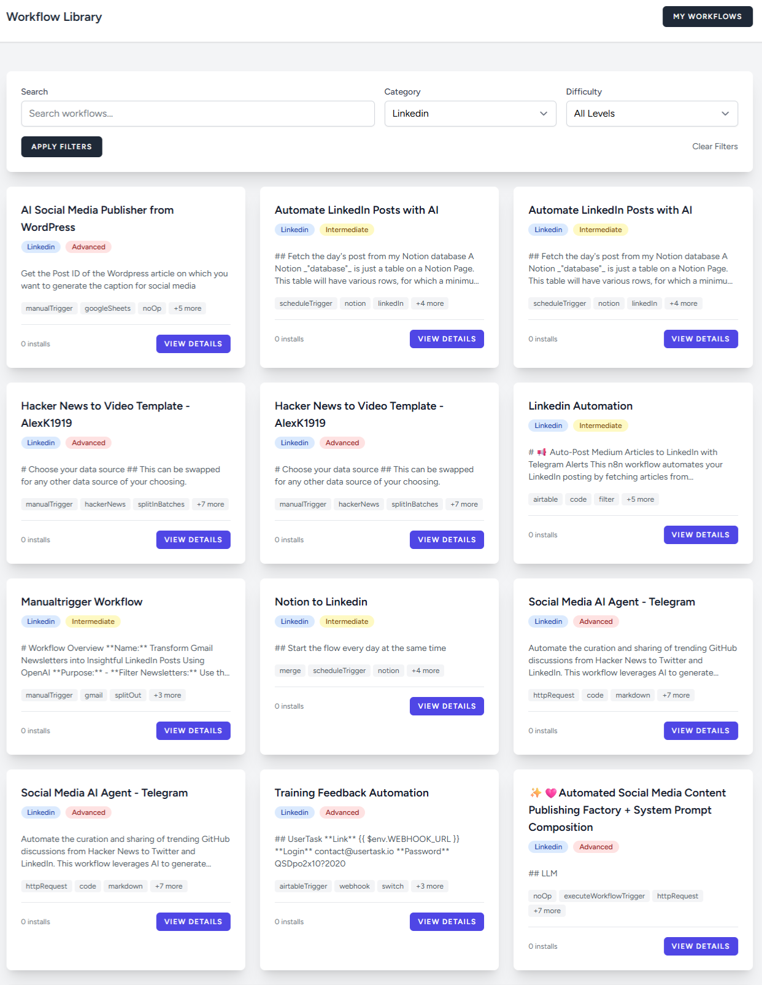Viewport: 762px width, 985px height.
Task: Open My Workflows
Action: 707,17
